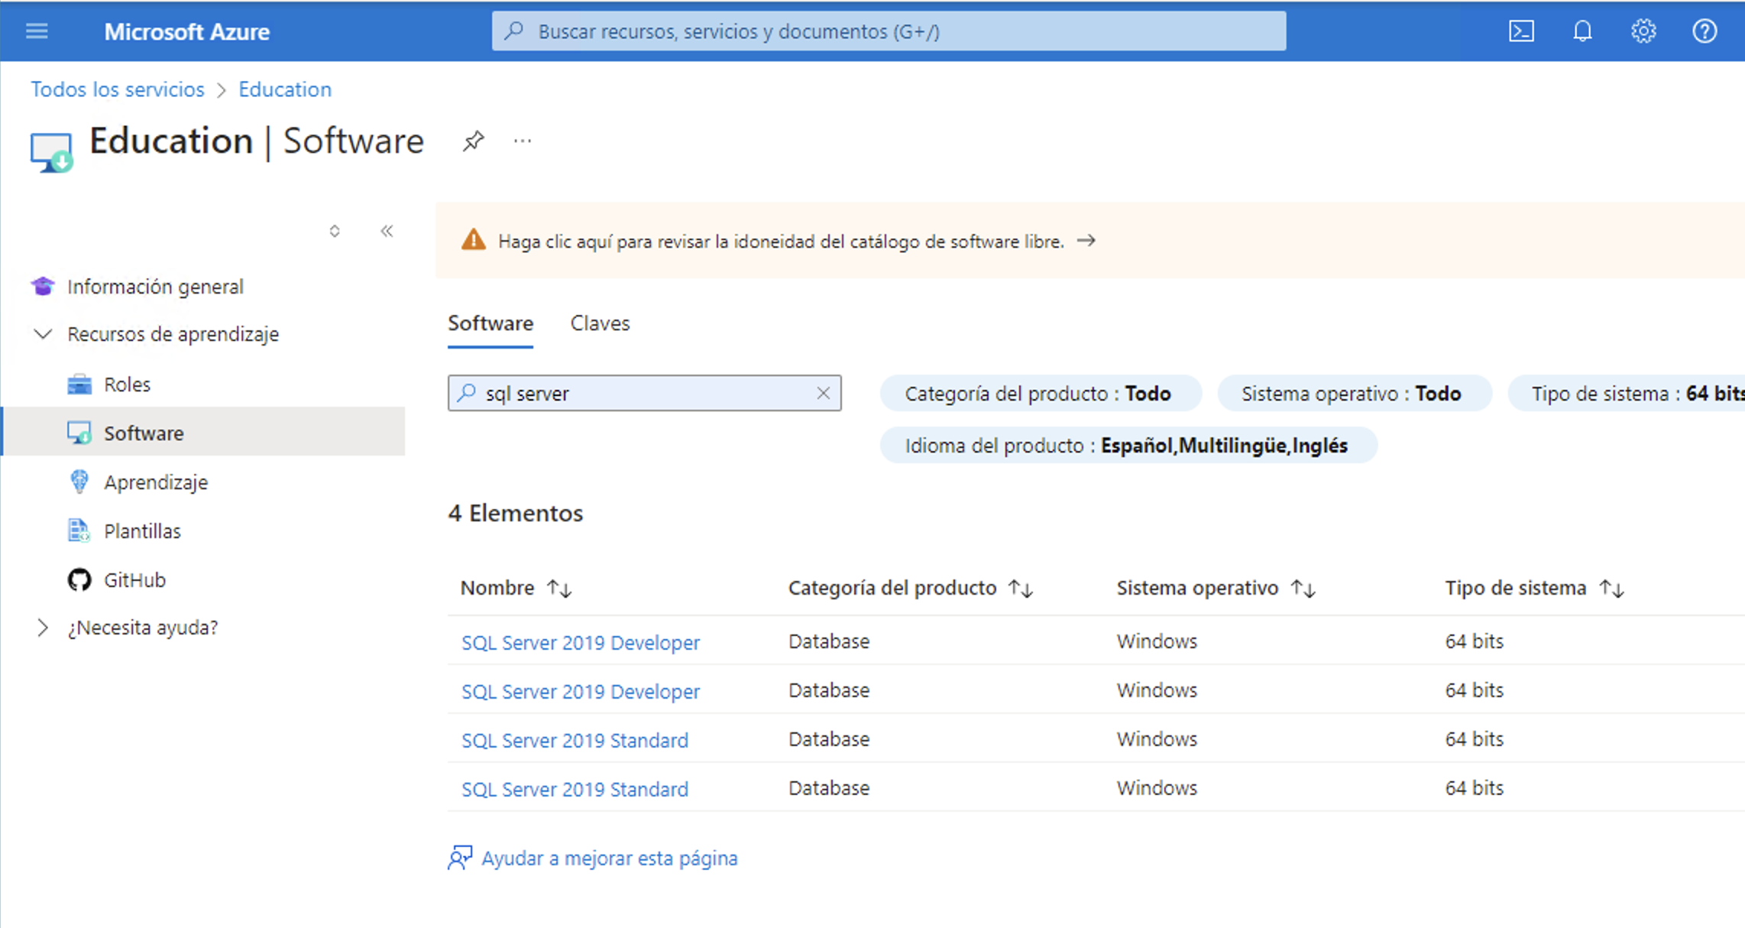Open Sistema operativo filter

tap(1354, 394)
